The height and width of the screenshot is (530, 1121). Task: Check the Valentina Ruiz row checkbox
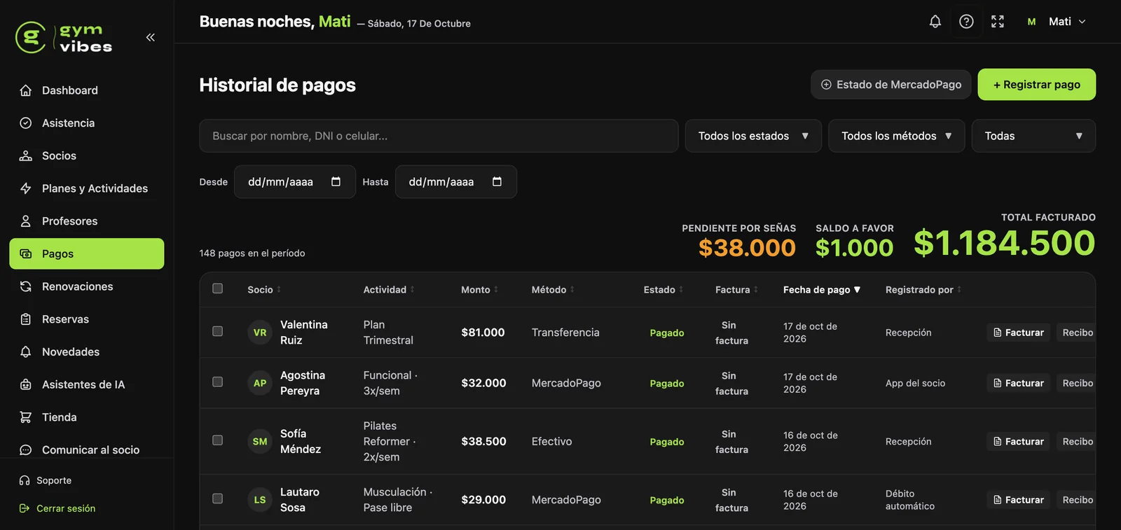[218, 331]
